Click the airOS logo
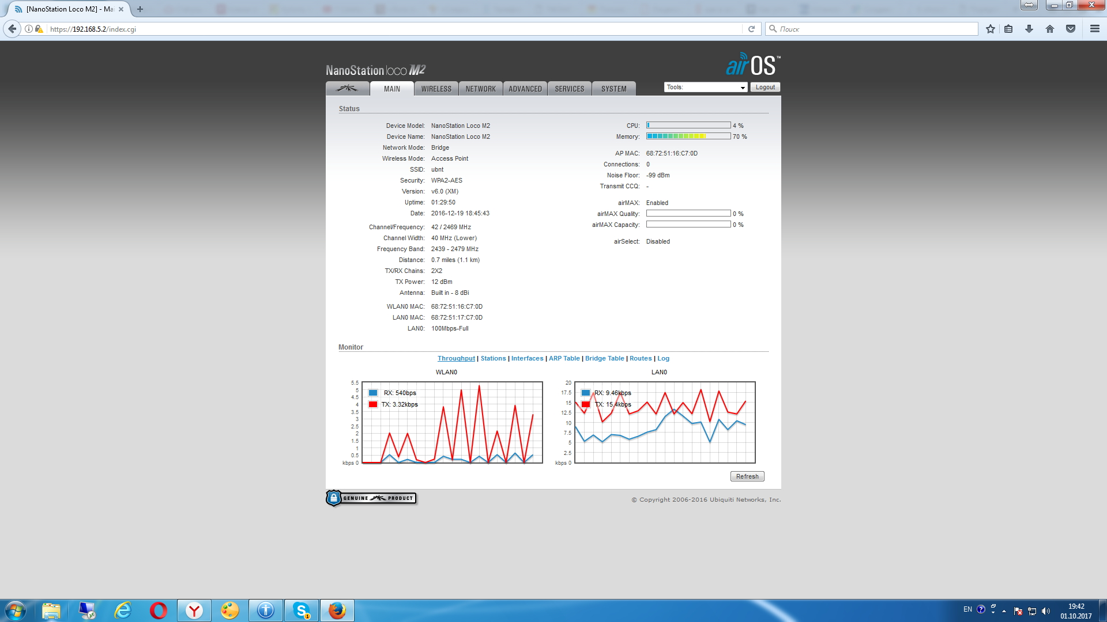This screenshot has width=1107, height=622. tap(753, 65)
